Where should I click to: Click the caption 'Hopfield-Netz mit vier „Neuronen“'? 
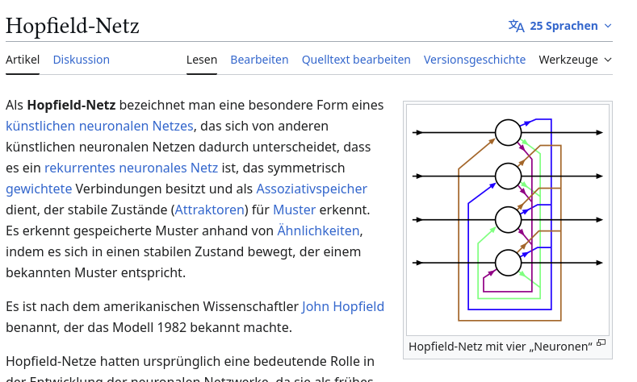pos(501,347)
